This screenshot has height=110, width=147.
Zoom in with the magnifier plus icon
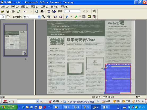(44, 17)
